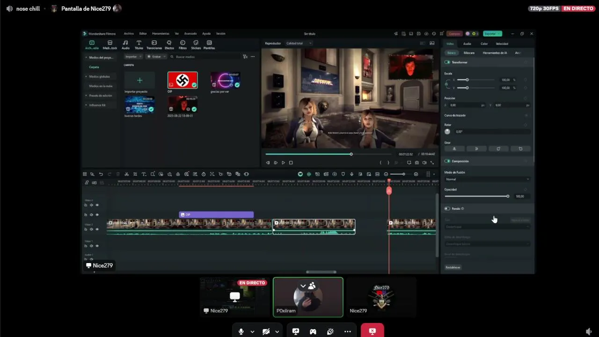Open the Importar dropdown
Image resolution: width=599 pixels, height=337 pixels.
tap(133, 57)
